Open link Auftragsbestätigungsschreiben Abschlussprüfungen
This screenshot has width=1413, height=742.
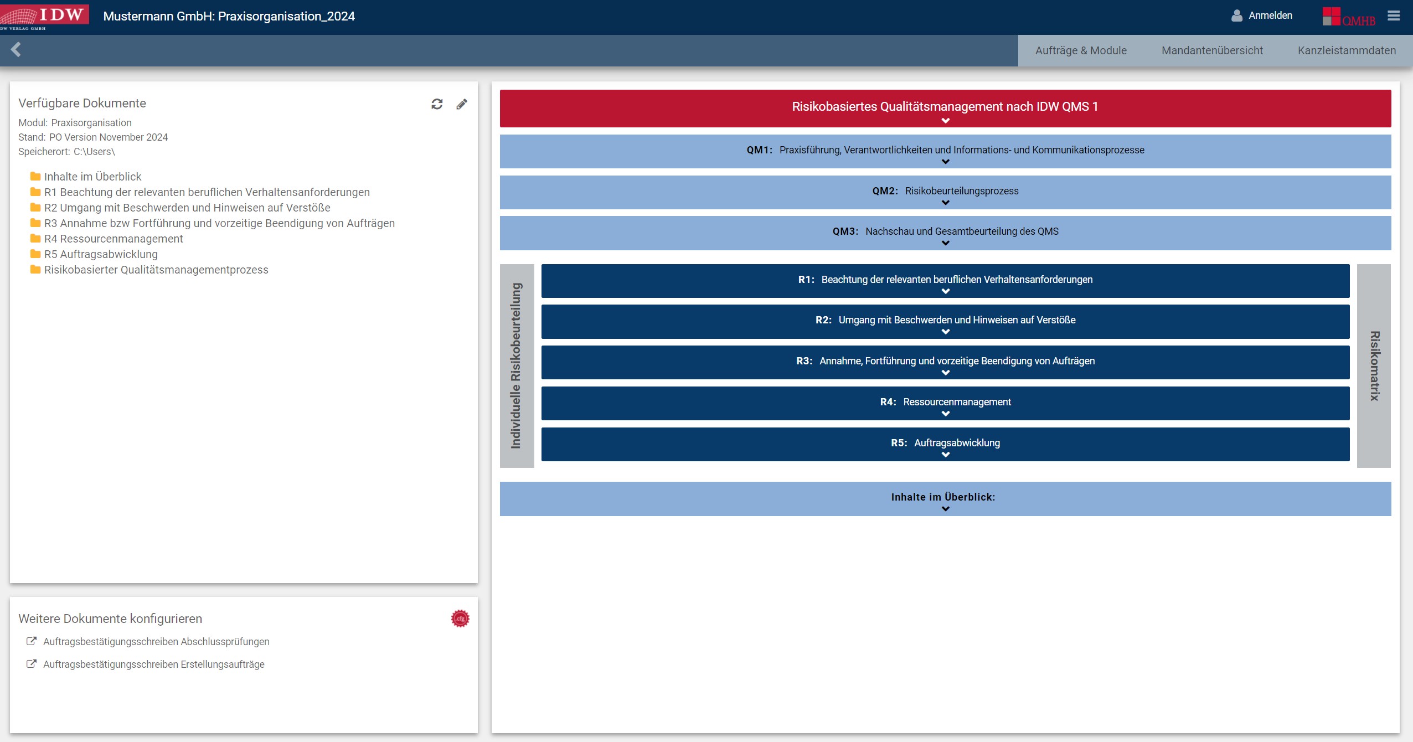click(156, 642)
